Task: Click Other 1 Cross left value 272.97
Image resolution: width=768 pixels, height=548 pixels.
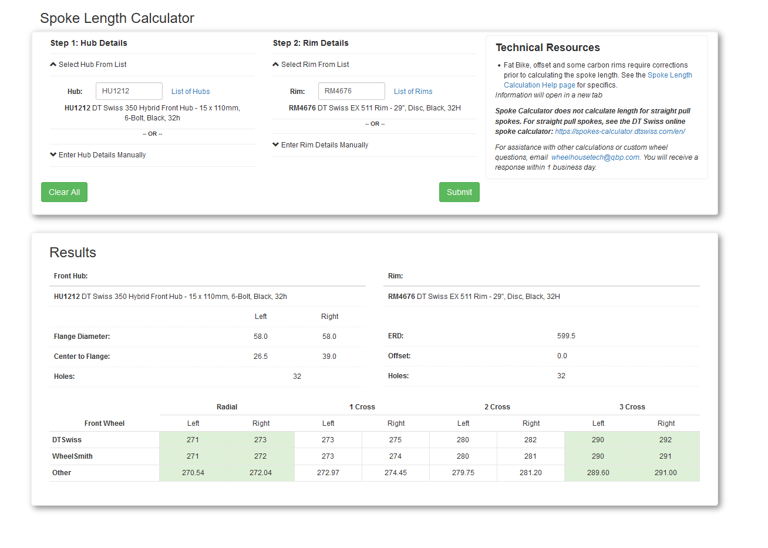Action: pyautogui.click(x=328, y=473)
